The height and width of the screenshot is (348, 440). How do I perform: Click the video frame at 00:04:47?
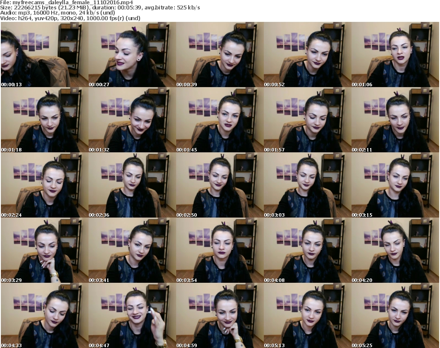click(132, 315)
